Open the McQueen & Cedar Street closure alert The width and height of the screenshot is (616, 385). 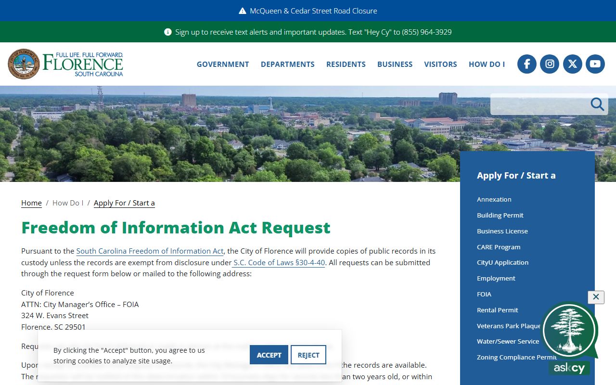308,11
